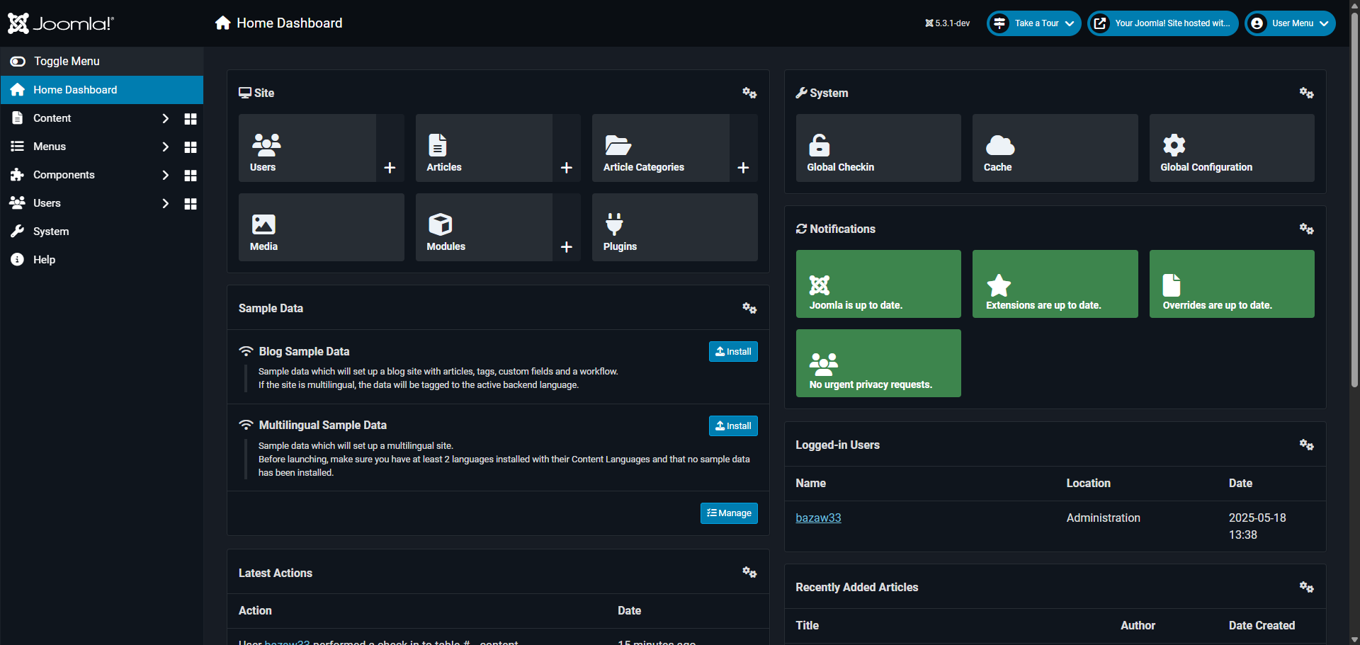Click the Joomla logo in the top bar
The width and height of the screenshot is (1360, 645).
coord(60,23)
